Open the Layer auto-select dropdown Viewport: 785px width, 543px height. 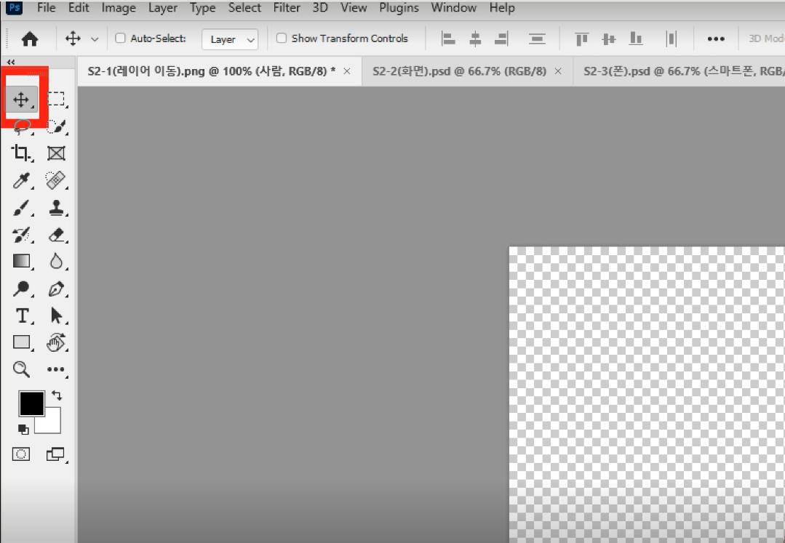230,39
